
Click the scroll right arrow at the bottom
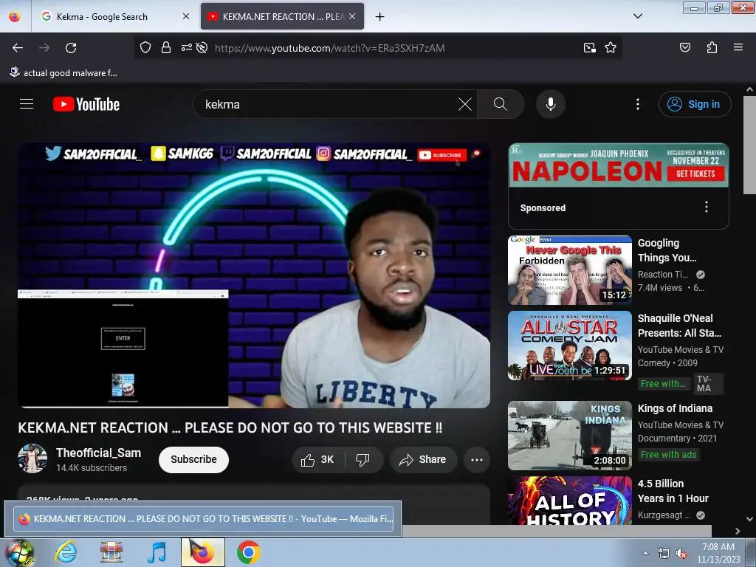coord(738,531)
